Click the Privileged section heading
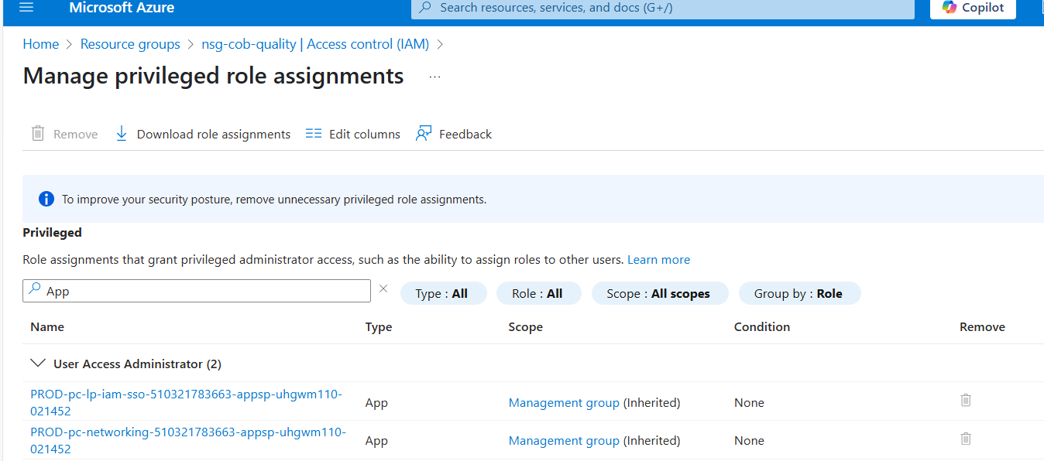1044x461 pixels. (x=52, y=233)
